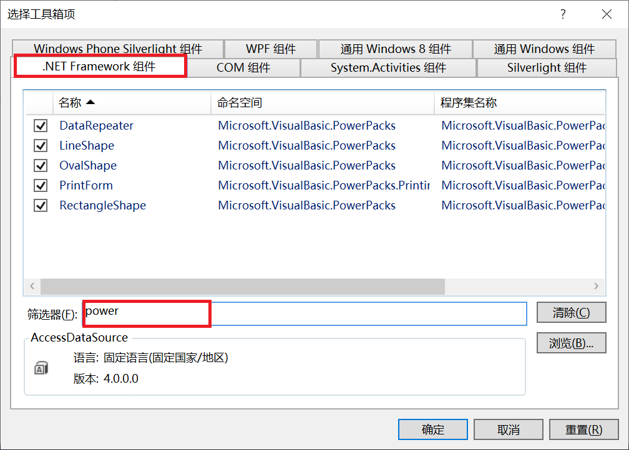Uncheck the LineShape component

point(40,145)
